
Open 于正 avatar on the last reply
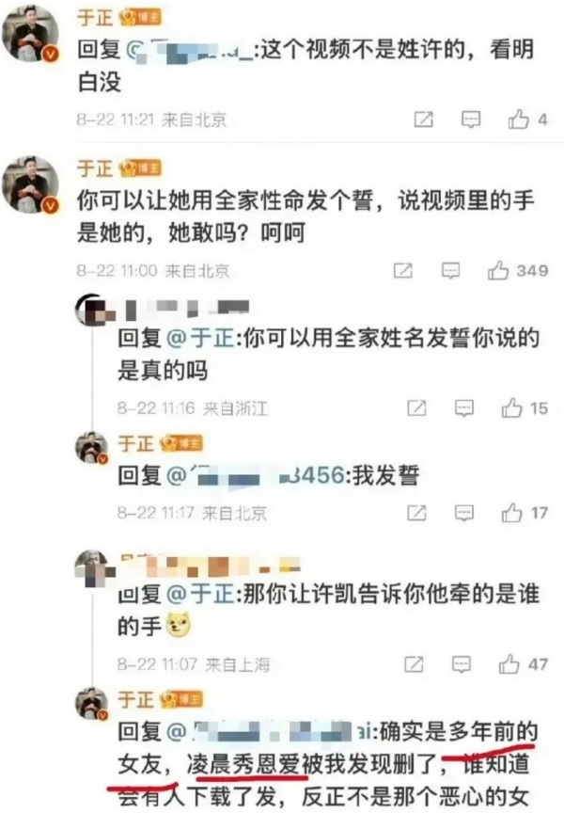click(x=92, y=703)
